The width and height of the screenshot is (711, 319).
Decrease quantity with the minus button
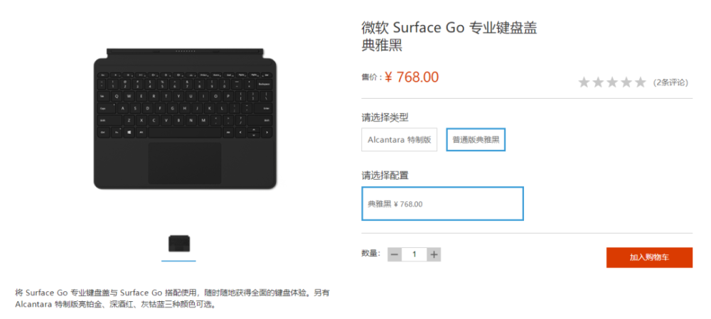394,254
